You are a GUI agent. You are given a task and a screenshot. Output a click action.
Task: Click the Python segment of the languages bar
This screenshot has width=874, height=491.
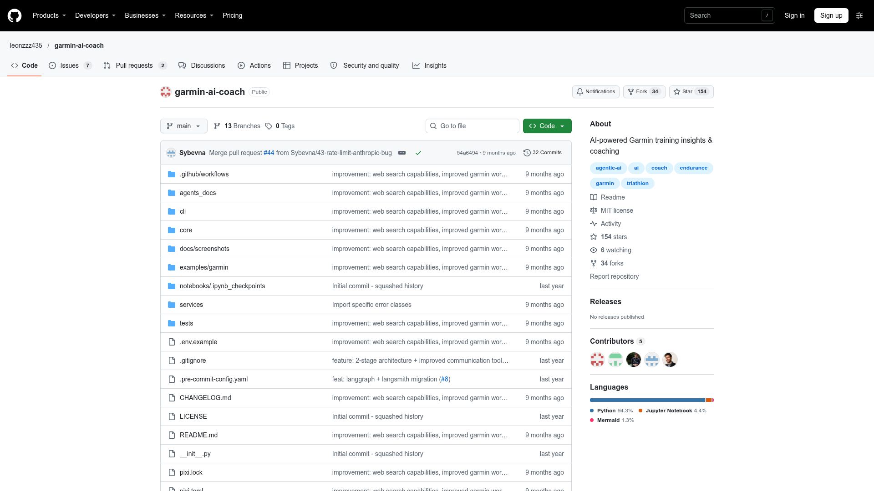[647, 400]
